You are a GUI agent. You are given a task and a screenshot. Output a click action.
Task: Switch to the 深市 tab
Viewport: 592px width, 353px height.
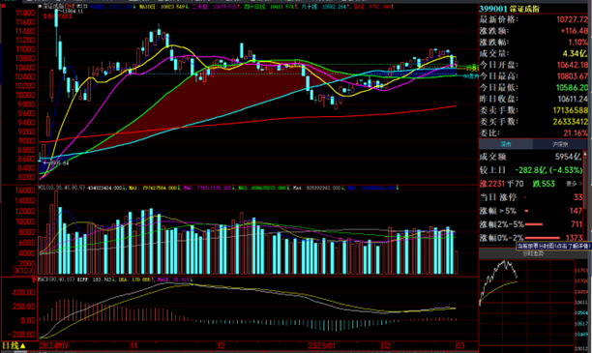tap(506, 144)
